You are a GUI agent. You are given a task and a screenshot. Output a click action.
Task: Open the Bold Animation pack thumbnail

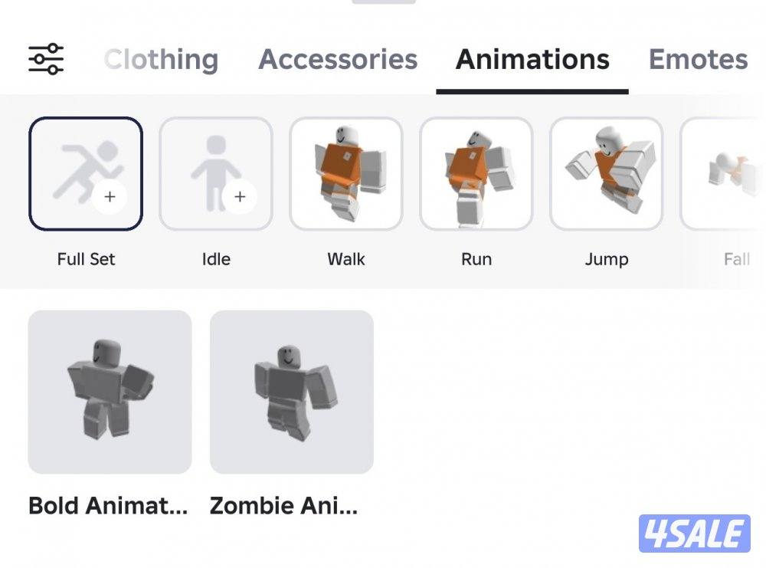(x=110, y=392)
